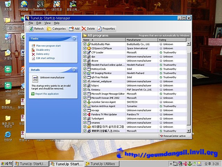Switch to first TuneUp StartU... taskbar button
The width and height of the screenshot is (222, 167).
click(31, 164)
